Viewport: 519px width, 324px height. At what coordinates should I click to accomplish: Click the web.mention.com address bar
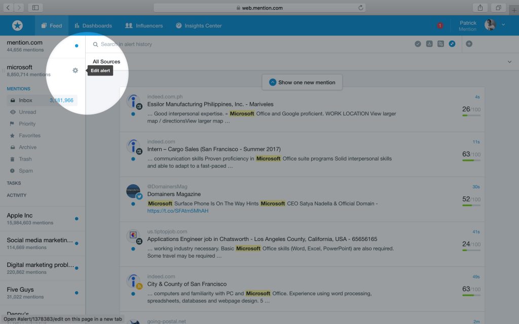coord(259,8)
